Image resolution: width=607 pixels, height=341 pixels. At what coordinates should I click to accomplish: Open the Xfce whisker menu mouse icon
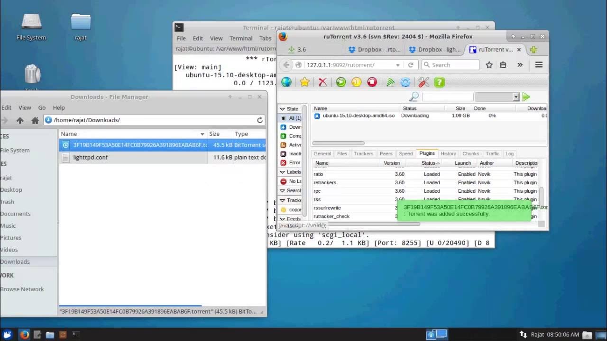(x=8, y=334)
